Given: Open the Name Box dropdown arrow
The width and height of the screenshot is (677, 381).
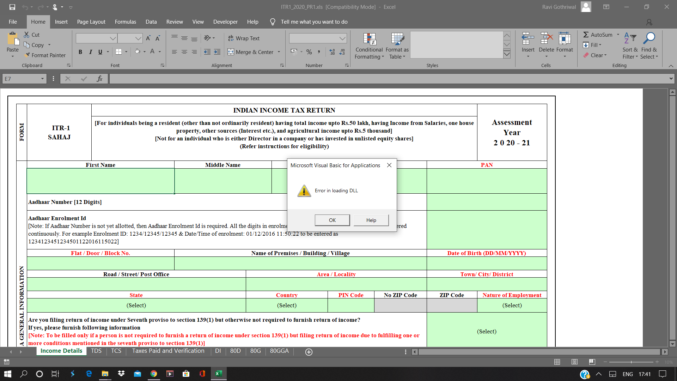Looking at the screenshot, I should pos(42,79).
